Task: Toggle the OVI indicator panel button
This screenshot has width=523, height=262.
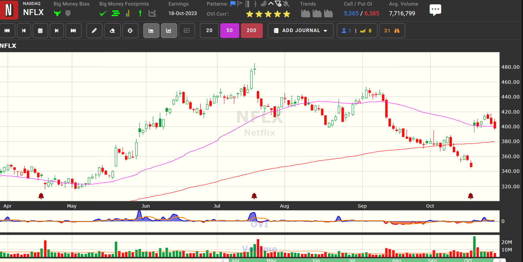Action: click(187, 31)
